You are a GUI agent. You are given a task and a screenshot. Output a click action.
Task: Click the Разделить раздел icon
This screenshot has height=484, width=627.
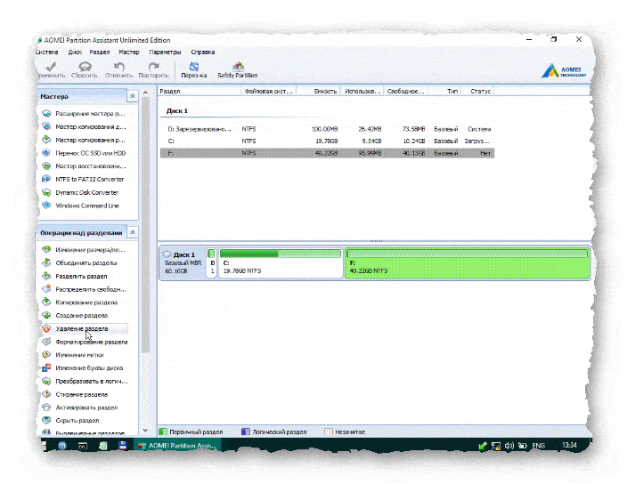[46, 276]
